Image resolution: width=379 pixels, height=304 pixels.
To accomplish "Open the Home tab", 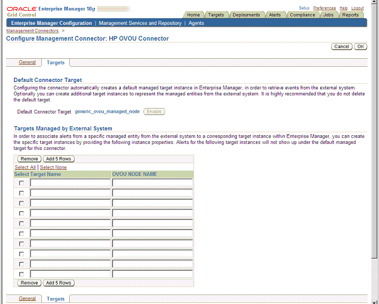I will [x=193, y=15].
